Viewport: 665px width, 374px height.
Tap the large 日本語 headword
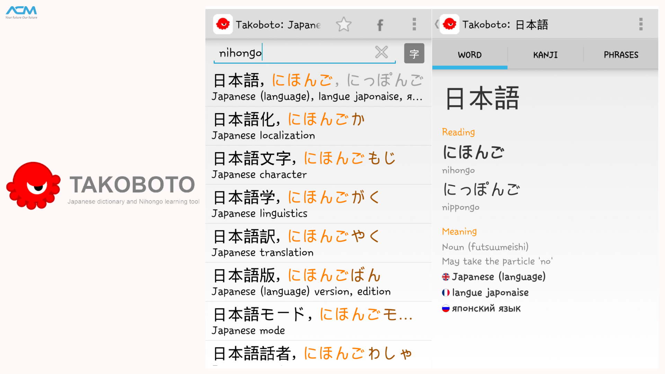coord(482,98)
